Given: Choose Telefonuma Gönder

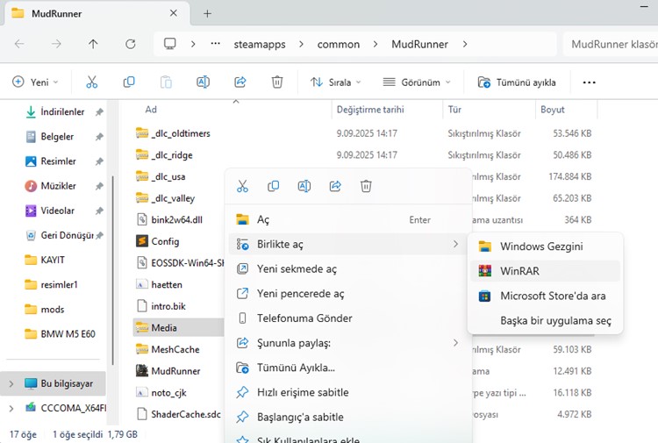Looking at the screenshot, I should point(348,318).
